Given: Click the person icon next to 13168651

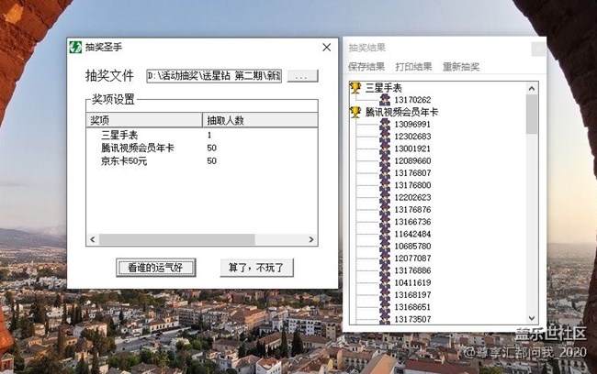Looking at the screenshot, I should pyautogui.click(x=385, y=307).
